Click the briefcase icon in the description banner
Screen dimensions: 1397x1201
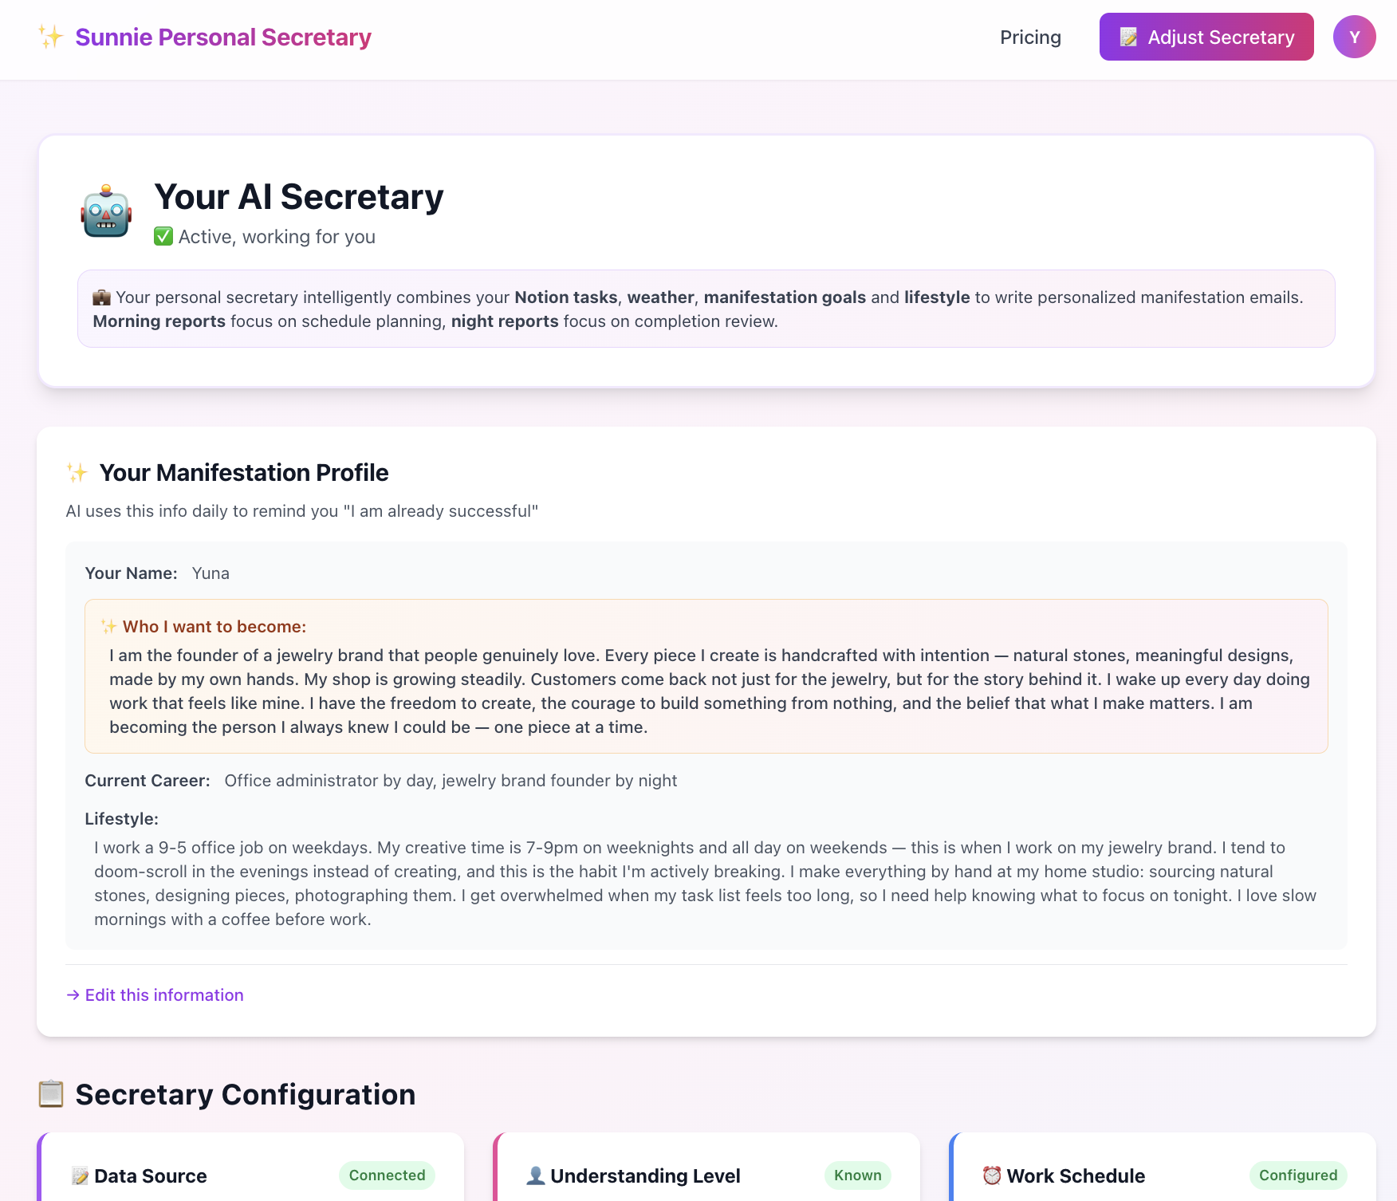point(100,297)
